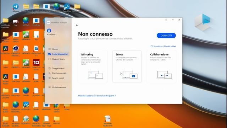Click the +39 392 phone number text
This screenshot has height=128, width=227.
click(x=52, y=34)
